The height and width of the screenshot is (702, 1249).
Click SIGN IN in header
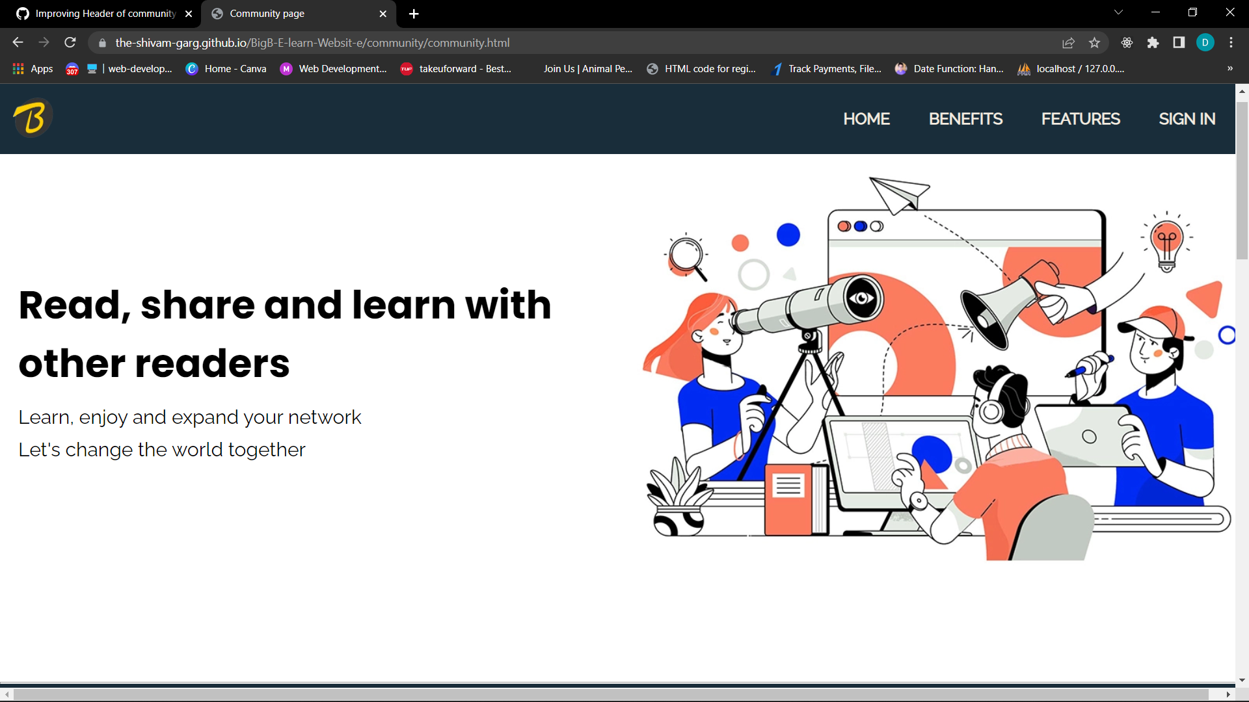tap(1187, 119)
